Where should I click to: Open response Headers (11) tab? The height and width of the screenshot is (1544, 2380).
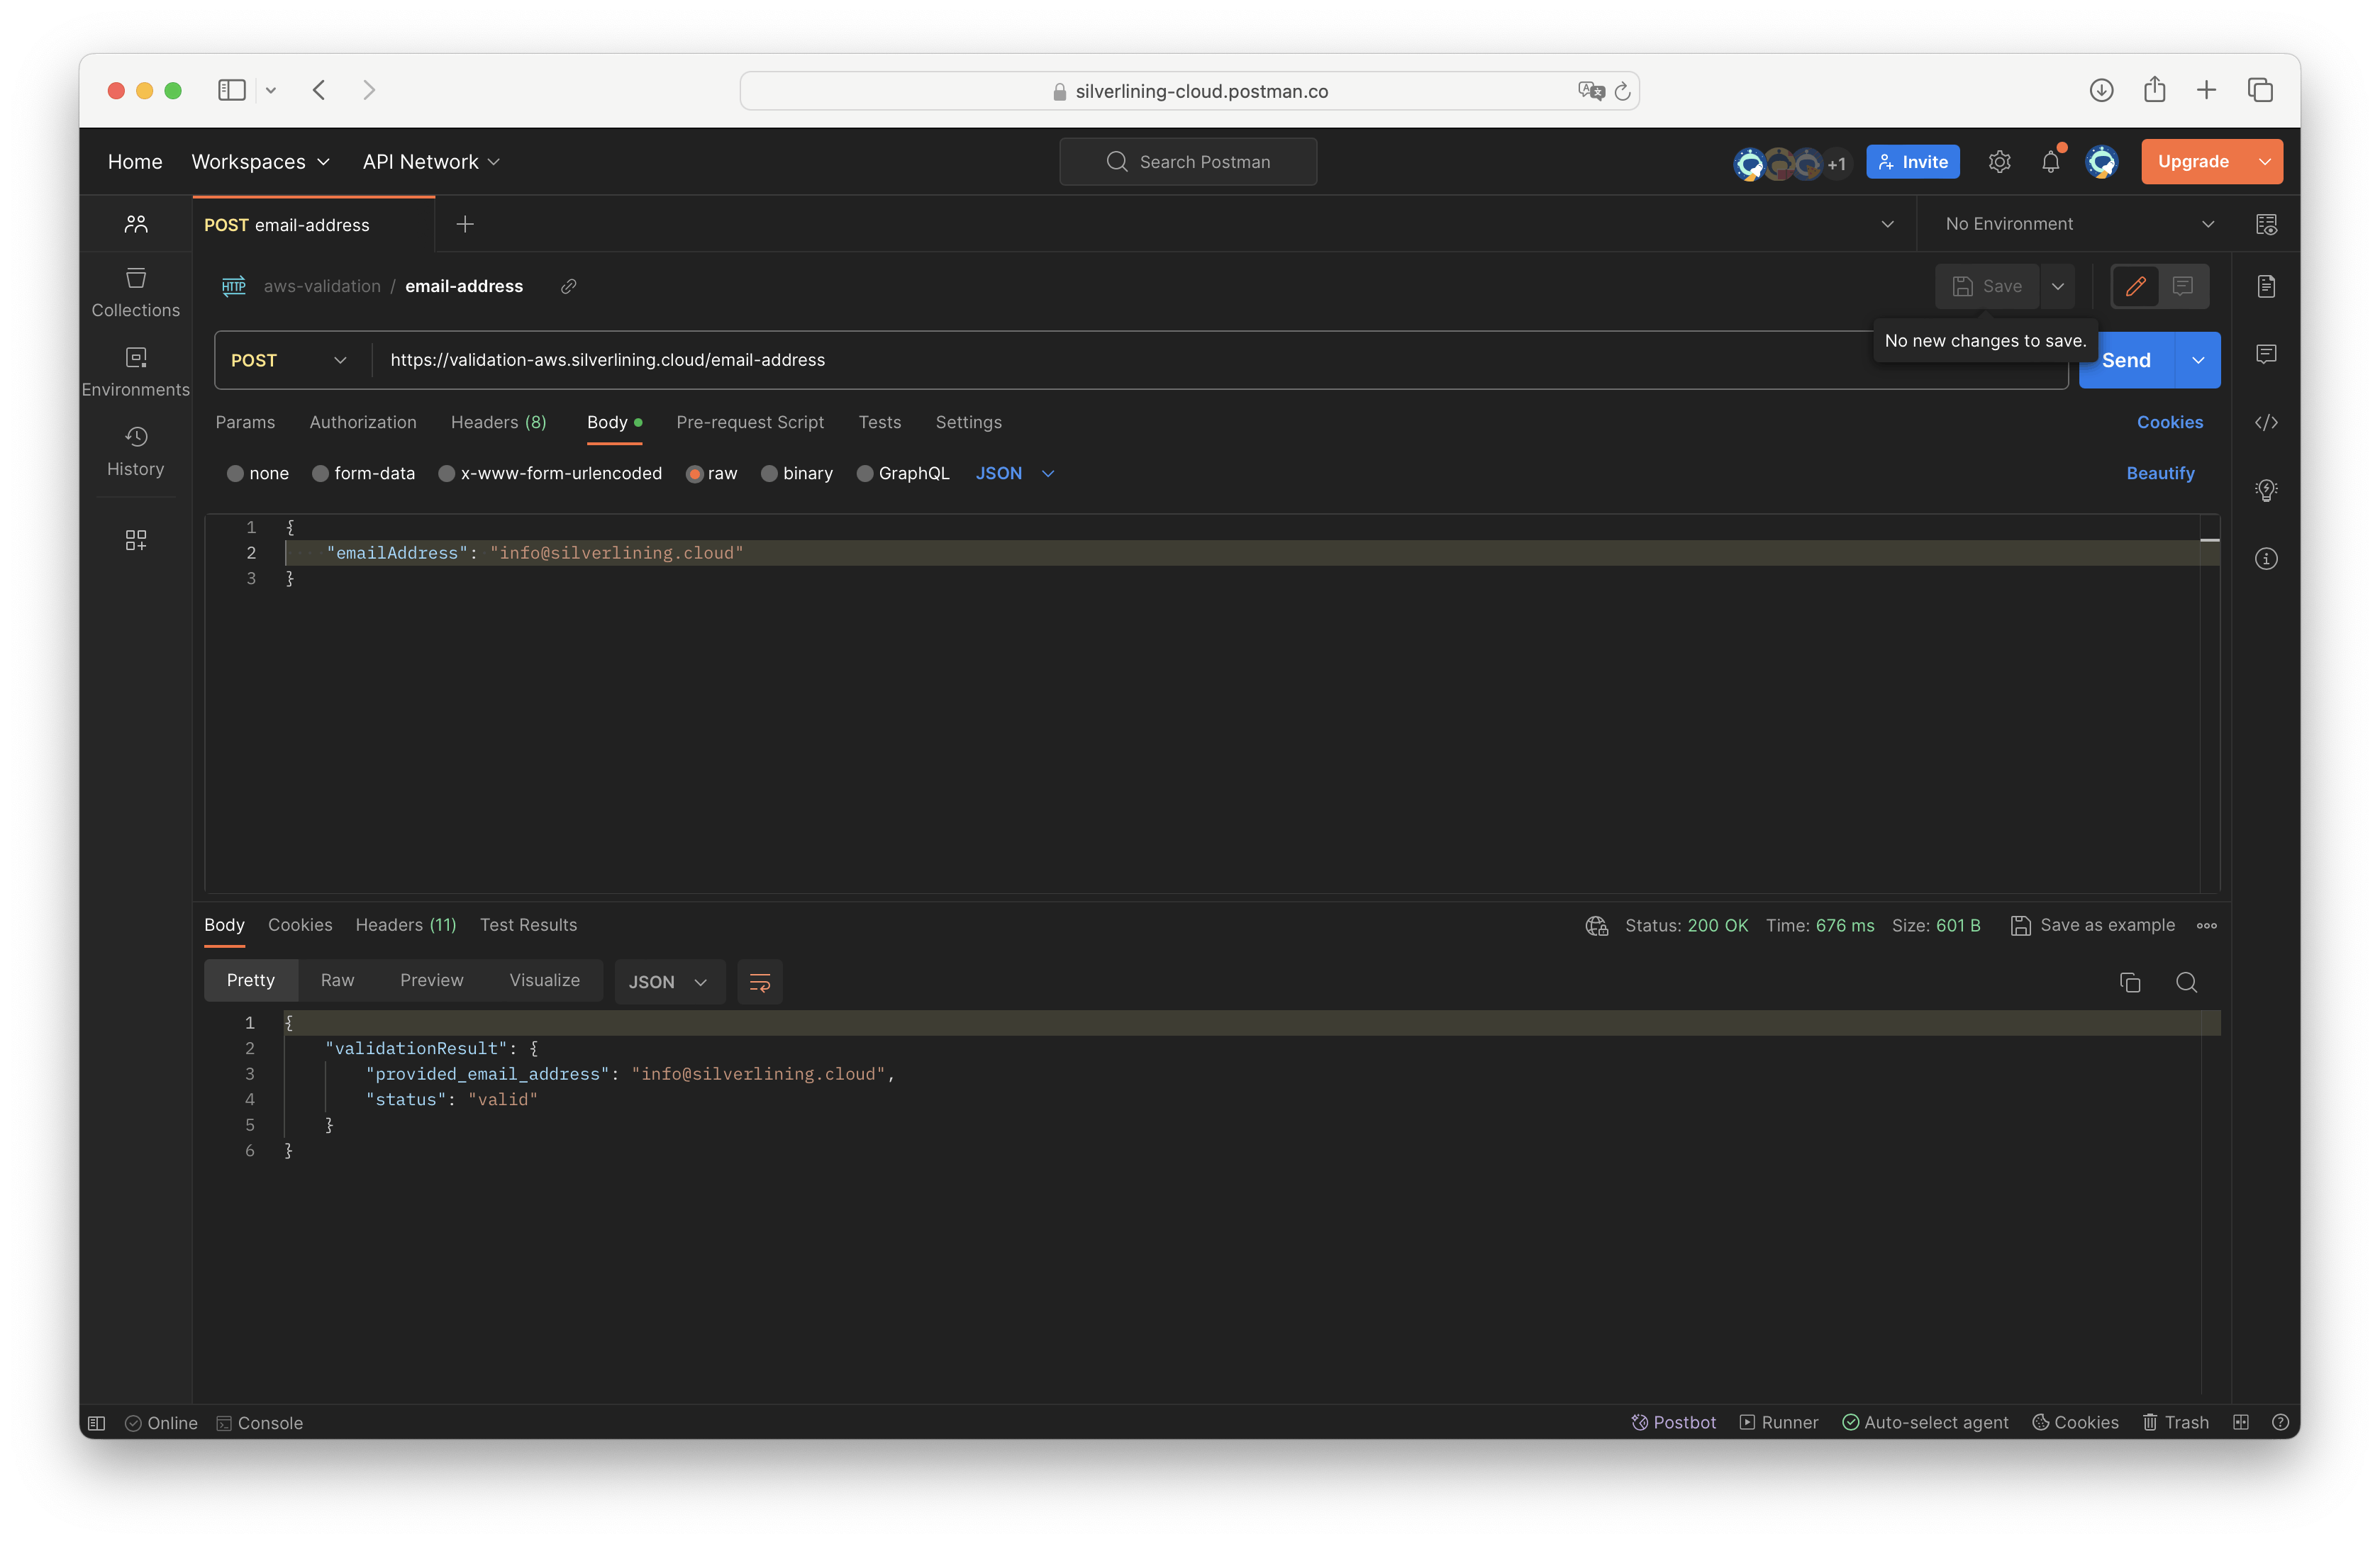pos(405,925)
